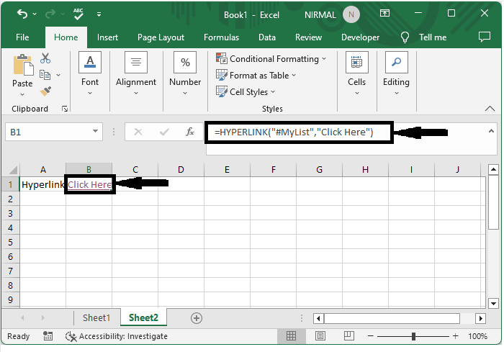
Task: Open the Comments speech bubble icon
Action: point(485,37)
